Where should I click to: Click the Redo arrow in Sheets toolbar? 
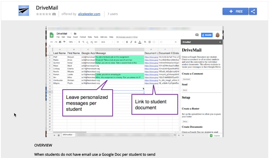(x=56, y=42)
